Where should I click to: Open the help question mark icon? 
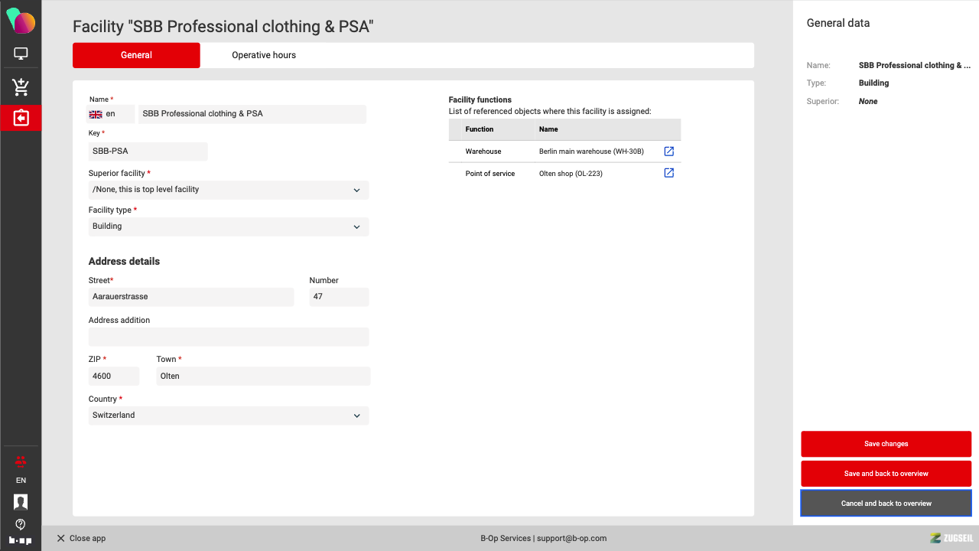point(21,524)
